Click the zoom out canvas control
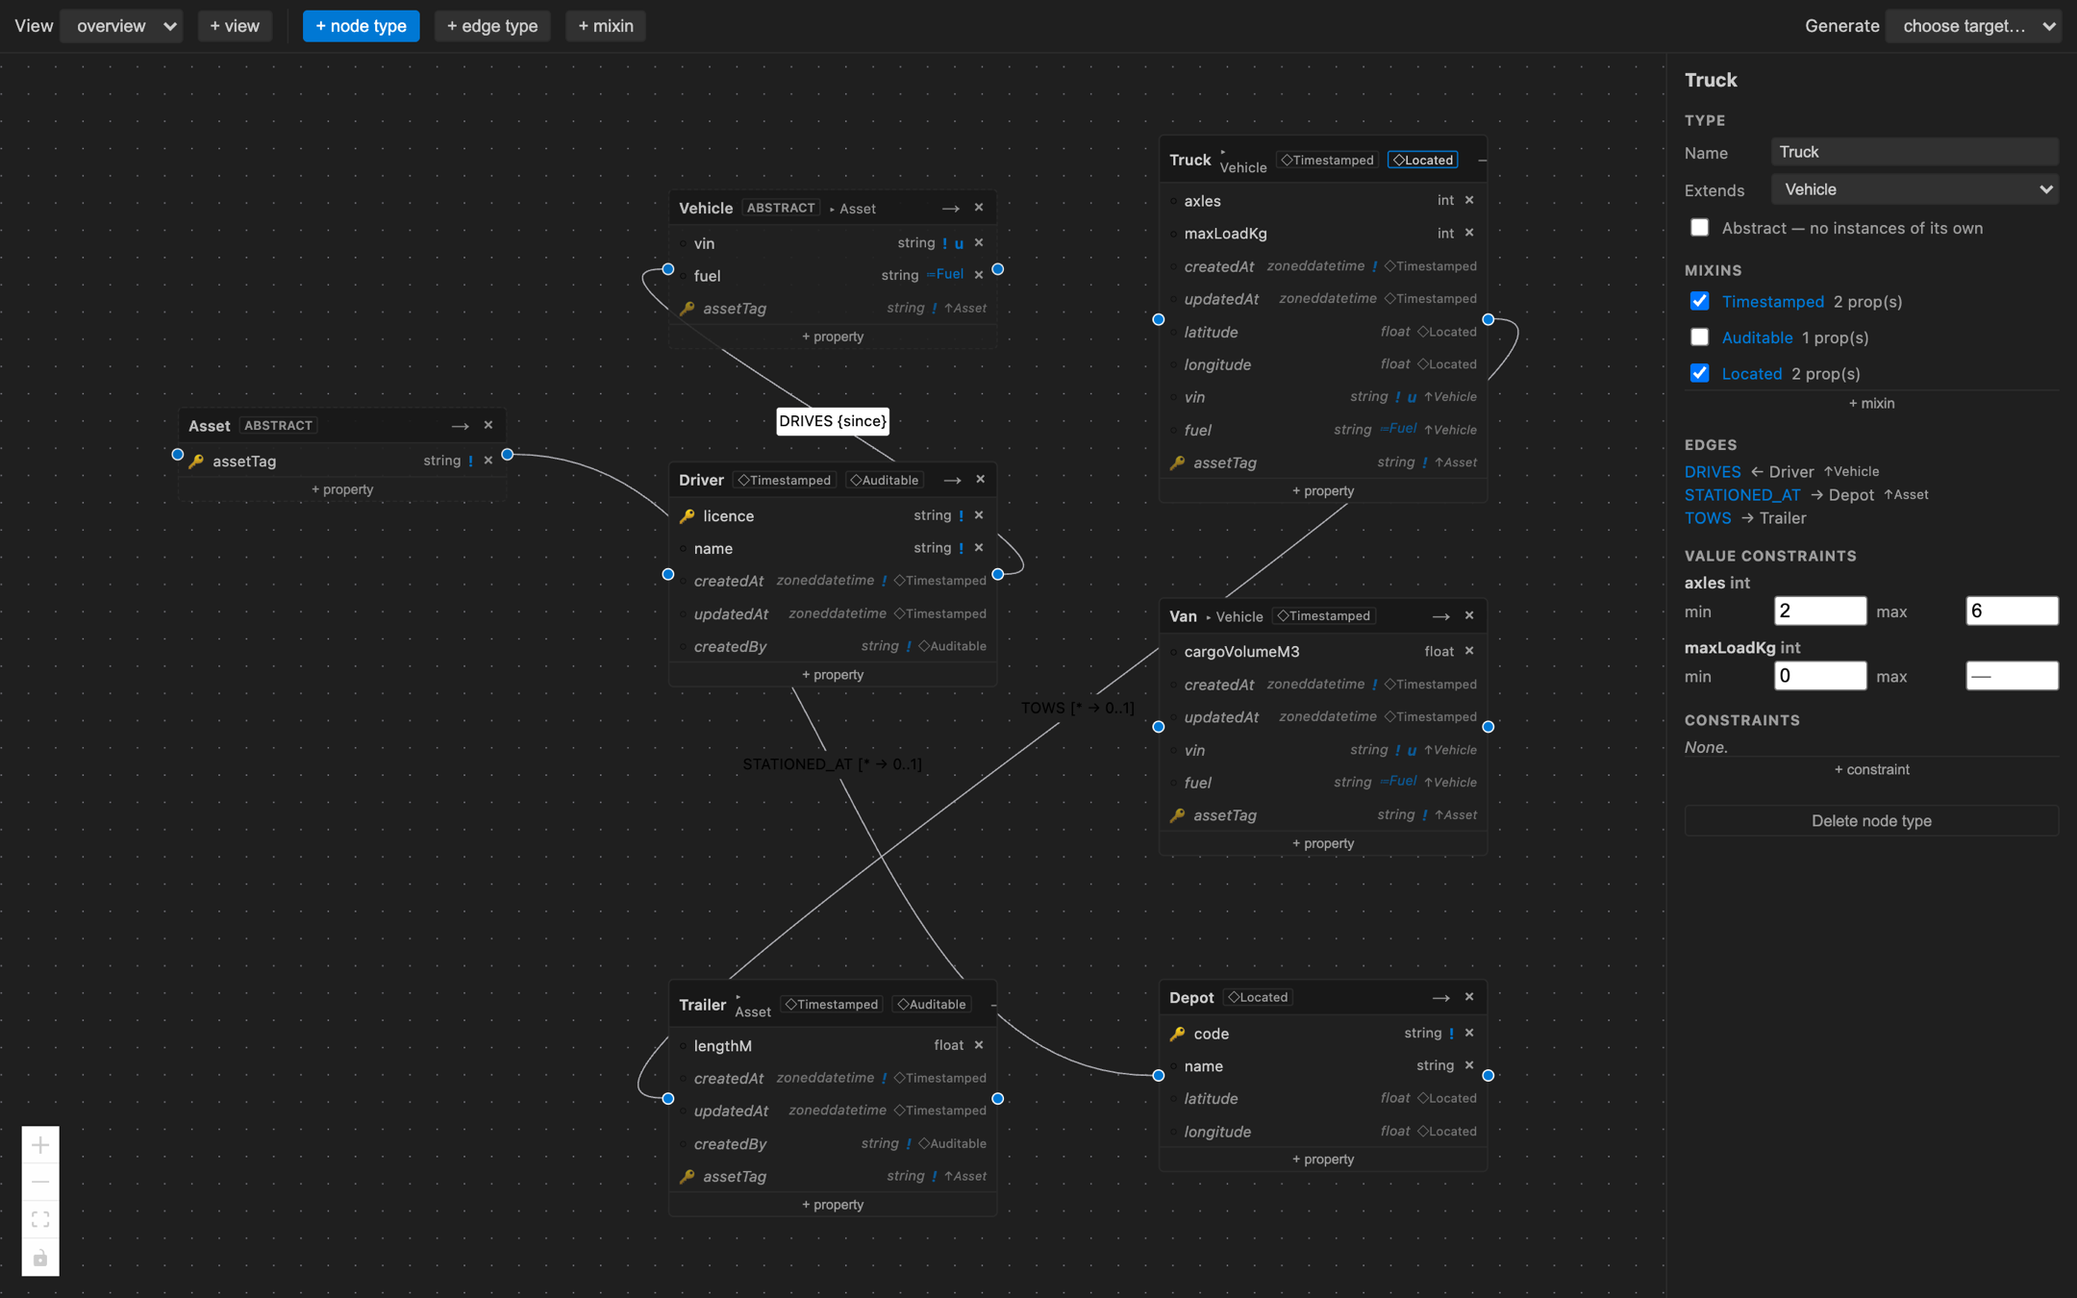2077x1298 pixels. tap(40, 1183)
